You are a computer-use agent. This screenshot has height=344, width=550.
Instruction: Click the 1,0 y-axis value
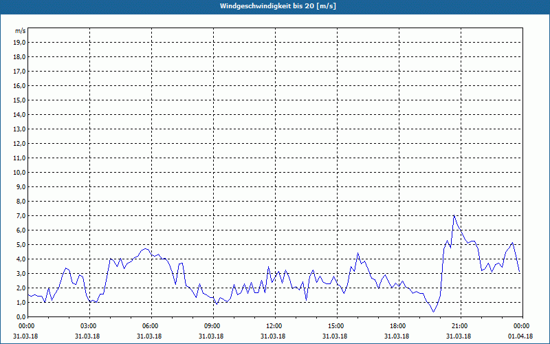coord(21,303)
